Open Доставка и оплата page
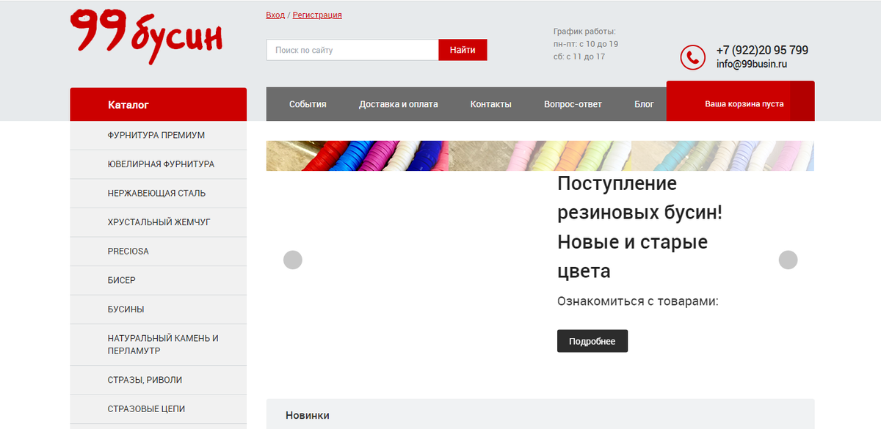The width and height of the screenshot is (881, 429). point(399,104)
